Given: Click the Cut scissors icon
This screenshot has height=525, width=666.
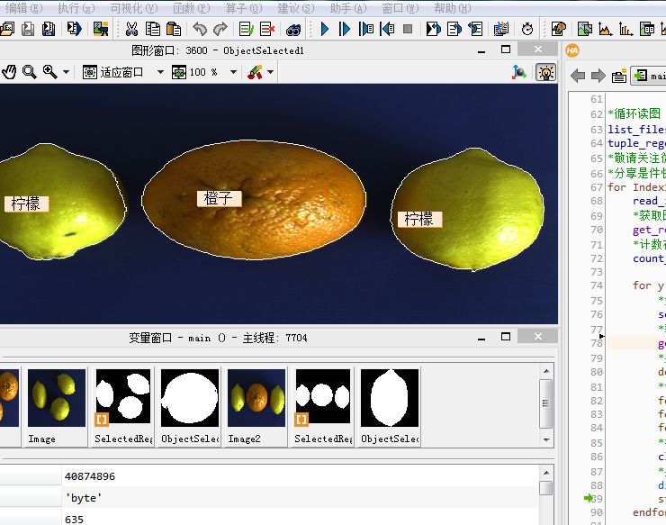Looking at the screenshot, I should click(132, 30).
